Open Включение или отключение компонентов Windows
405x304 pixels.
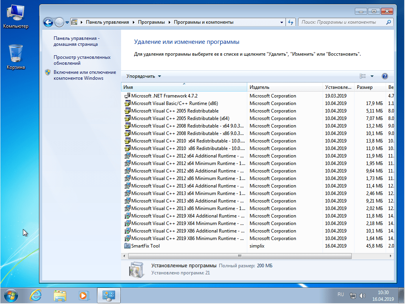(x=82, y=75)
